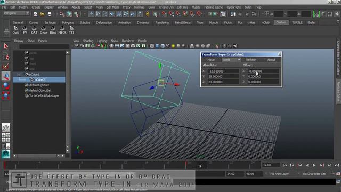Image resolution: width=341 pixels, height=192 pixels.
Task: Select defaultLightSet in the outliner
Action: coord(39,85)
